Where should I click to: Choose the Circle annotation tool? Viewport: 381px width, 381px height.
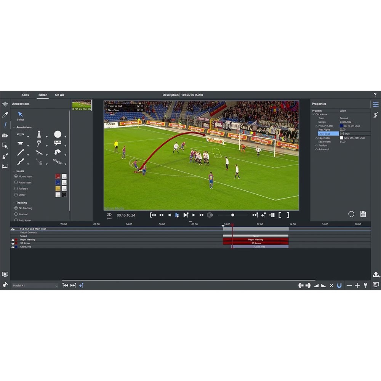[x=58, y=134]
